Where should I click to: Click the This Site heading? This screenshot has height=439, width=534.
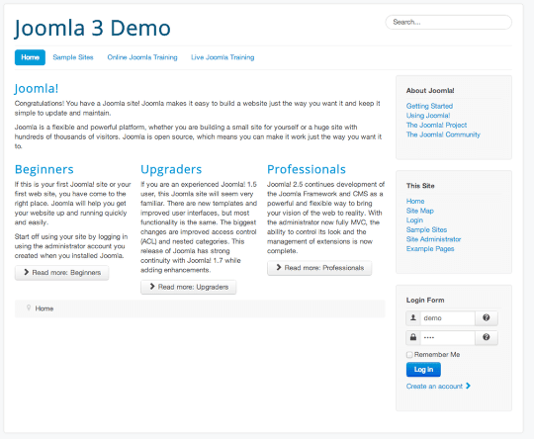pyautogui.click(x=420, y=186)
